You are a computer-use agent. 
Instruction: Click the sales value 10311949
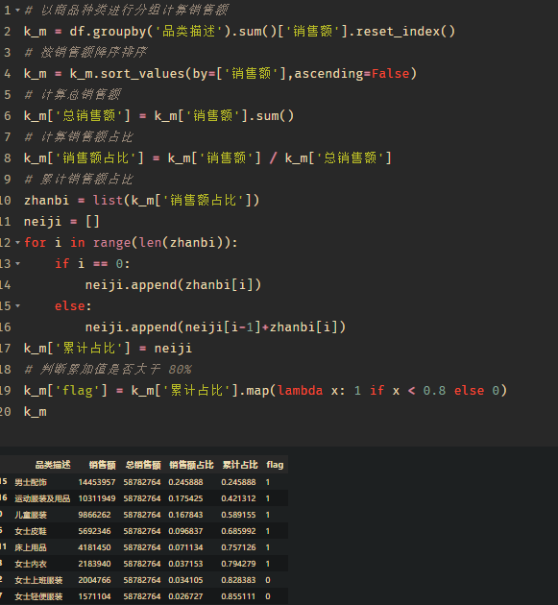[x=96, y=498]
